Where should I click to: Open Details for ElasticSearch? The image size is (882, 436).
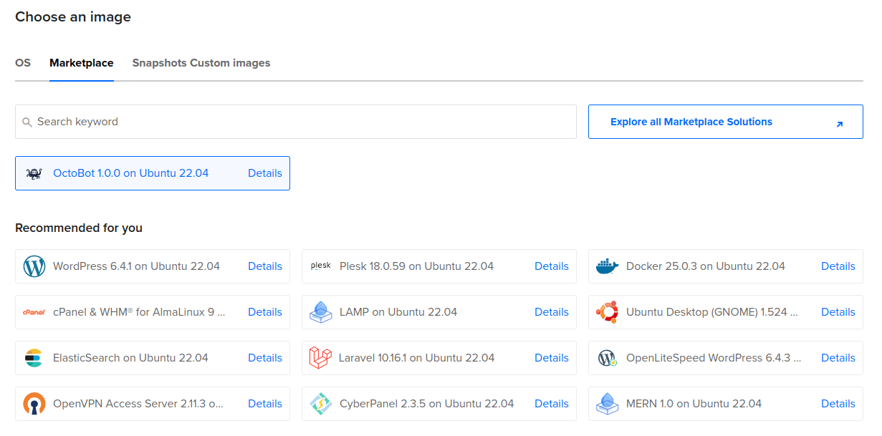pyautogui.click(x=265, y=358)
